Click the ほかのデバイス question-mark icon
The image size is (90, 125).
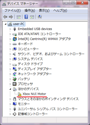click(15, 89)
